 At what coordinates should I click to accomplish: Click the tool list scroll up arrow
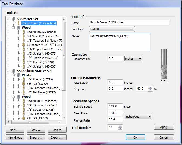(x=64, y=19)
